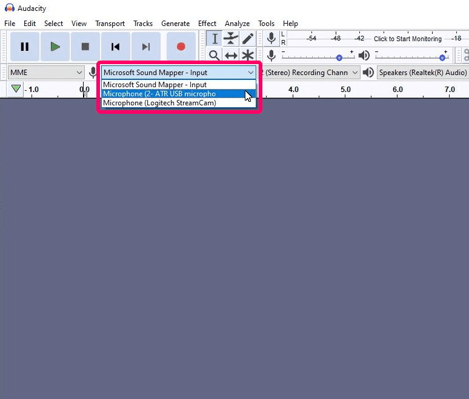Click the recording volume microphone icon
Image resolution: width=469 pixels, height=399 pixels.
click(x=271, y=55)
